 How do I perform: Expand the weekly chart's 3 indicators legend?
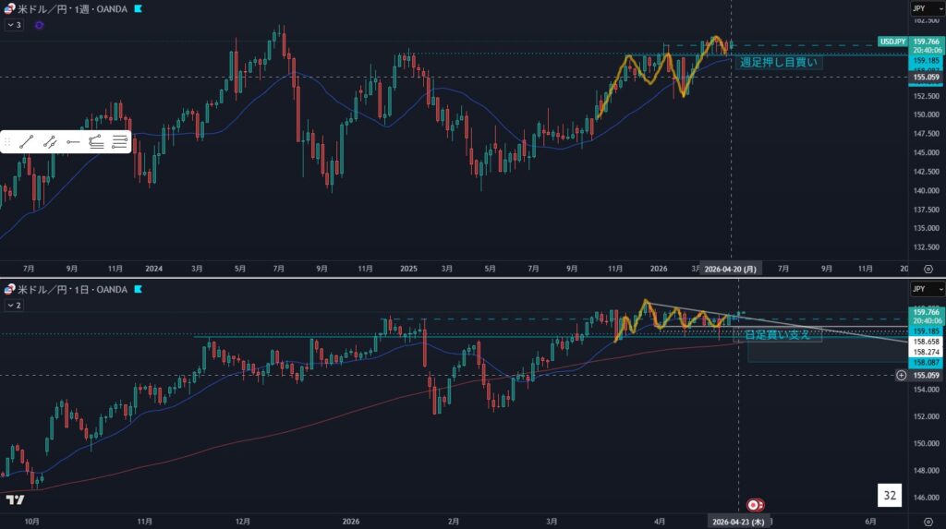[x=13, y=25]
